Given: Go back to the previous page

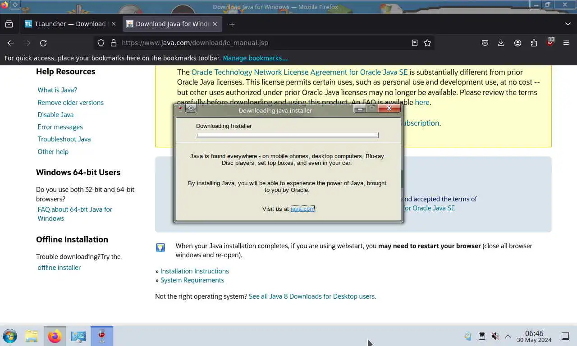Looking at the screenshot, I should point(11,43).
